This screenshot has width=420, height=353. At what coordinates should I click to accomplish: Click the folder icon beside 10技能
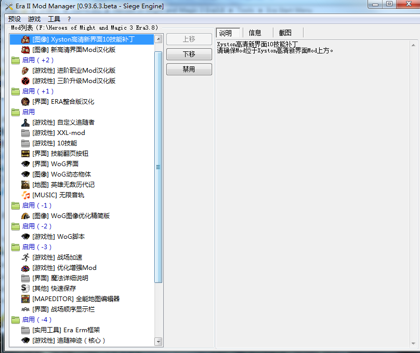click(25, 143)
